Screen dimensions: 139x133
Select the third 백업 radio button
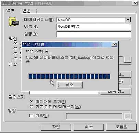click(x=15, y=54)
